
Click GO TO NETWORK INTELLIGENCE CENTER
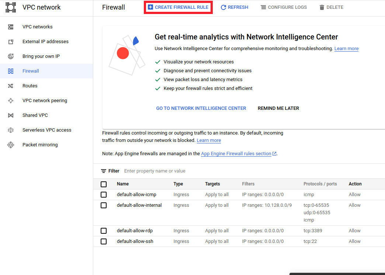[201, 108]
